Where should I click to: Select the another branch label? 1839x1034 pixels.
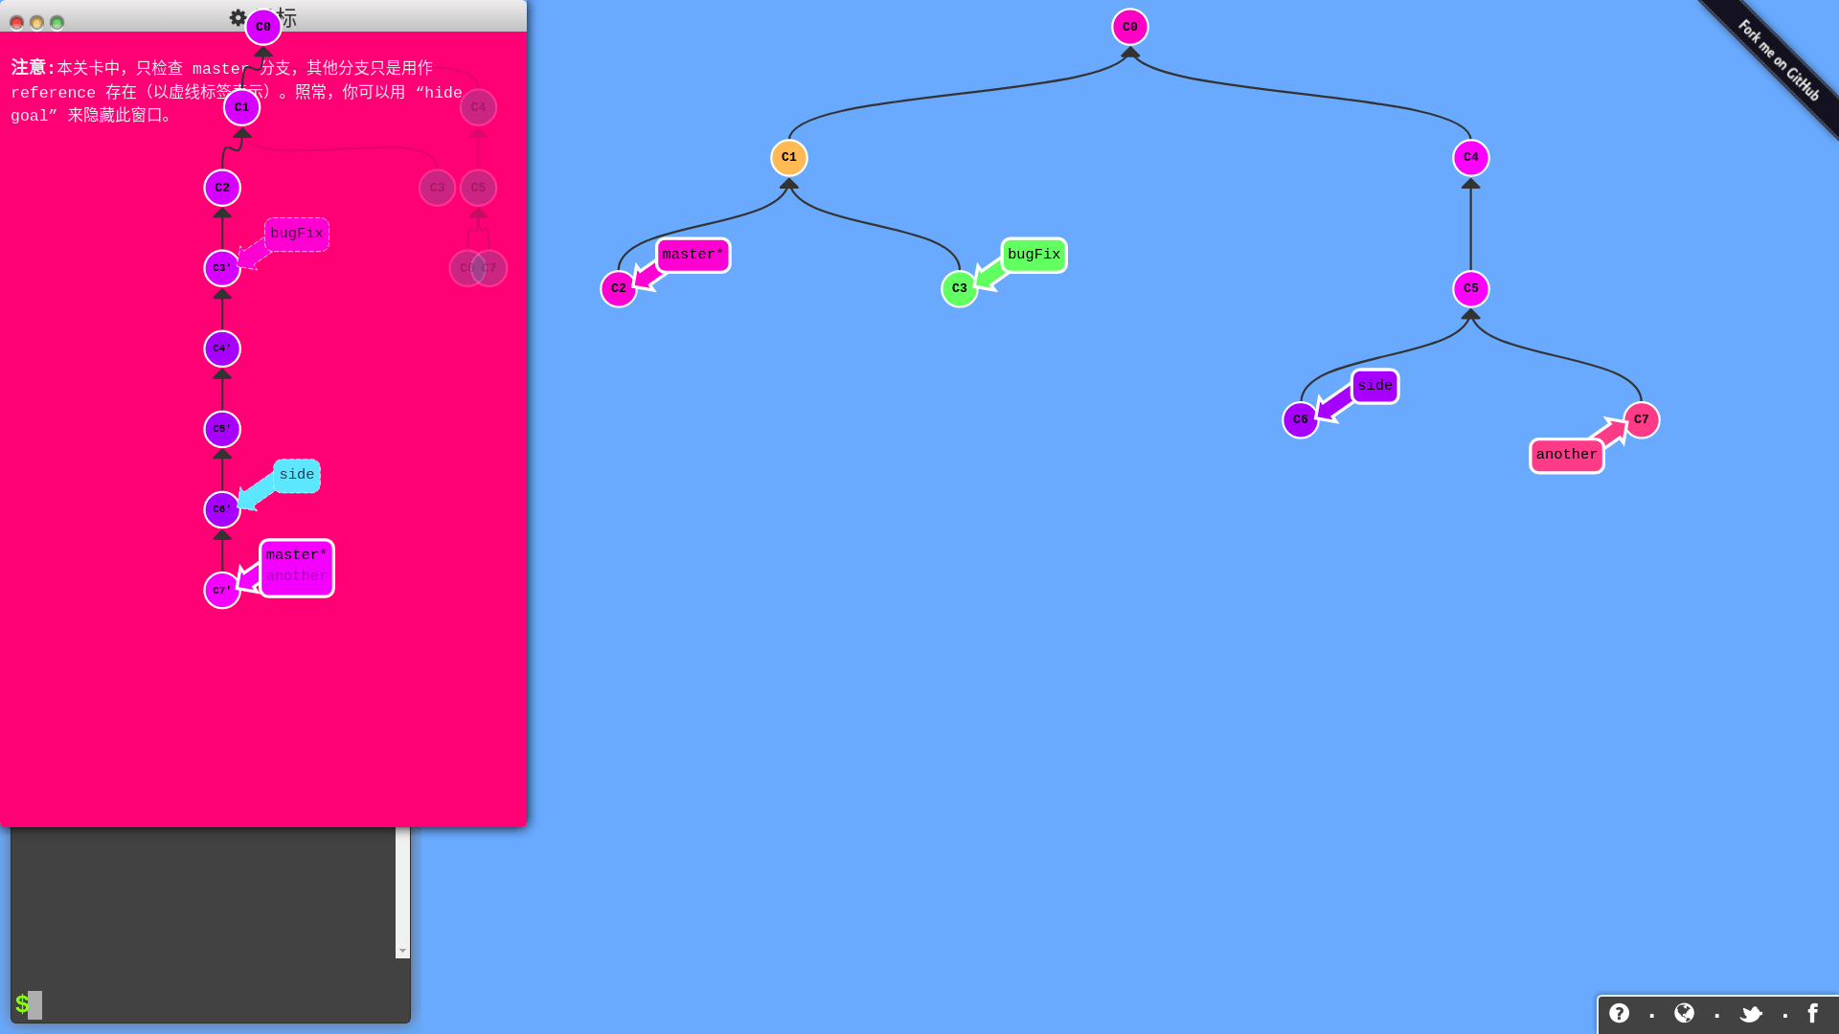point(1566,455)
